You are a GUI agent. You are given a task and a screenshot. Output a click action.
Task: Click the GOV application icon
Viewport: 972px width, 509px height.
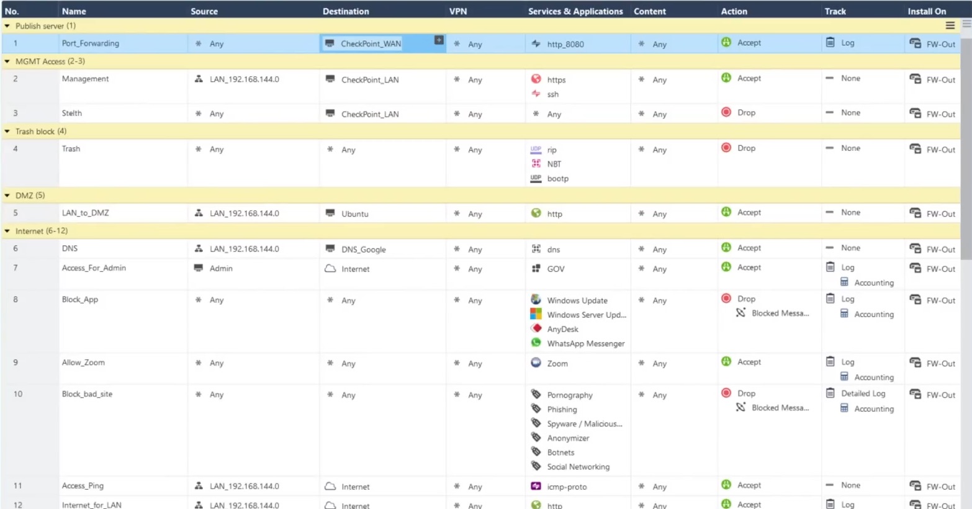pyautogui.click(x=536, y=268)
